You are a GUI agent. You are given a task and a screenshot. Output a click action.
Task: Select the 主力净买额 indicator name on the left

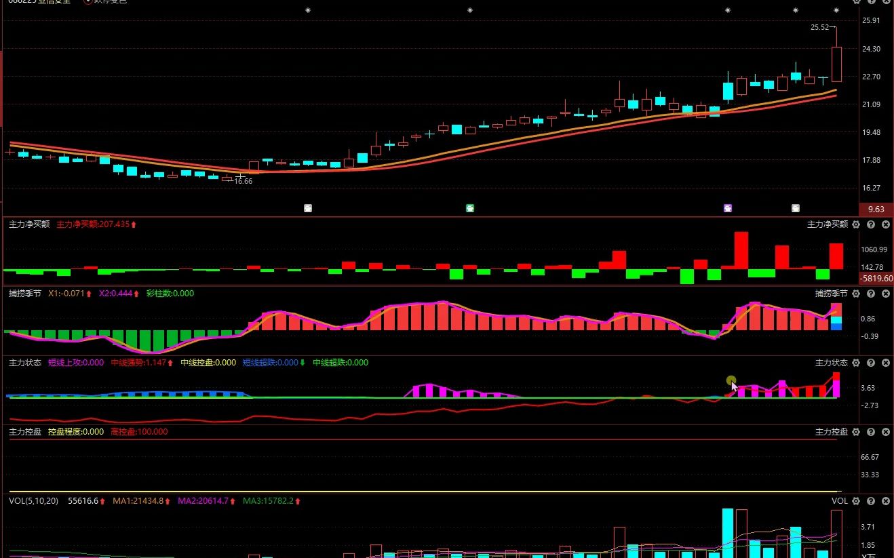29,224
